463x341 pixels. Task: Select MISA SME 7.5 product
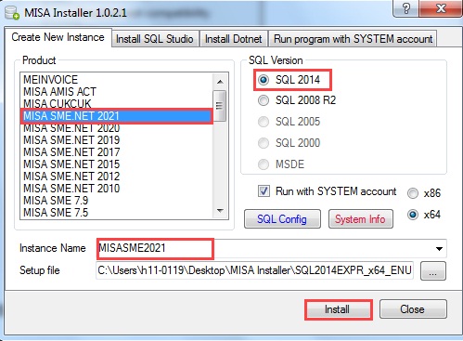click(117, 213)
